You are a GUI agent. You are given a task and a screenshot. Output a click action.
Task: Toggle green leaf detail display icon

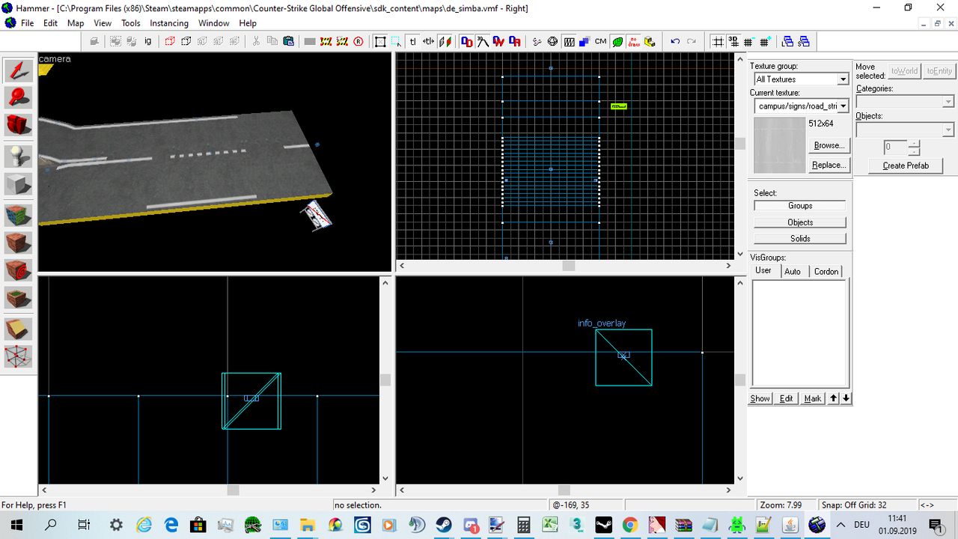tap(617, 42)
